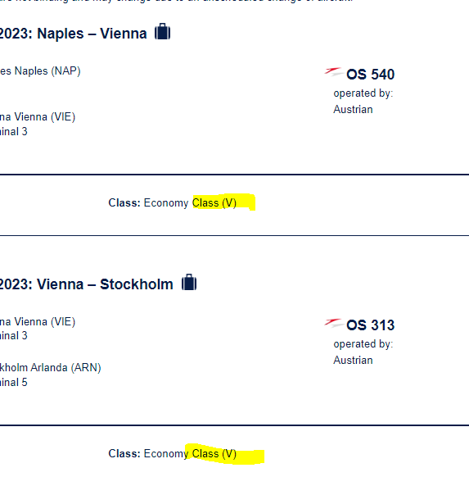Click highlighted Class (V) under Naples flight
This screenshot has width=469, height=486.
tap(214, 202)
